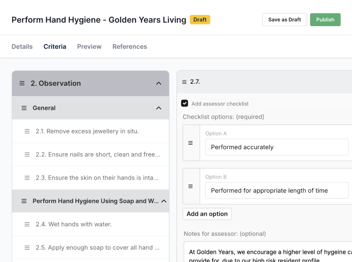Click Add an option
Image resolution: width=352 pixels, height=262 pixels.
click(x=207, y=214)
